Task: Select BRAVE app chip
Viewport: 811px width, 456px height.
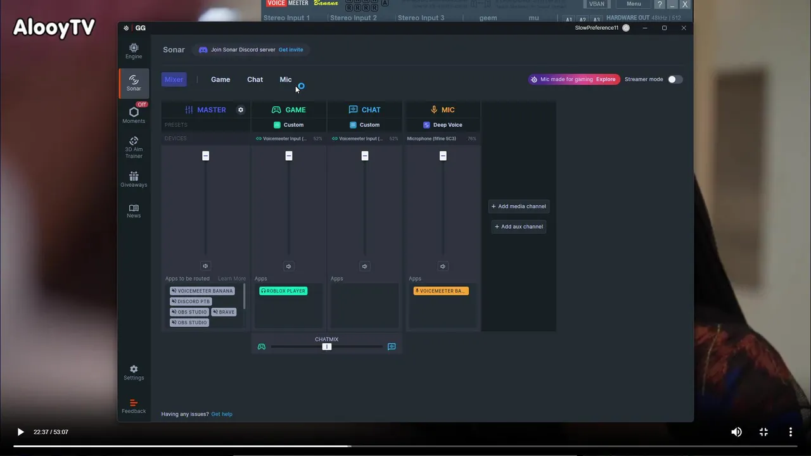Action: pyautogui.click(x=224, y=312)
